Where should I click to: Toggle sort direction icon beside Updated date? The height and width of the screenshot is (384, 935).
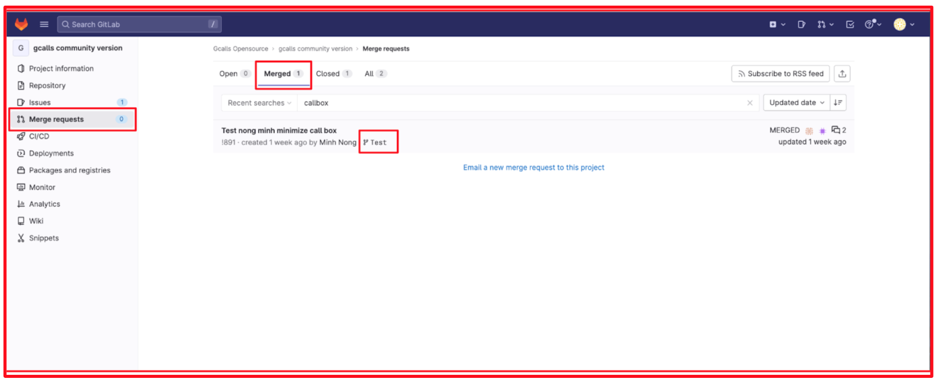click(838, 103)
